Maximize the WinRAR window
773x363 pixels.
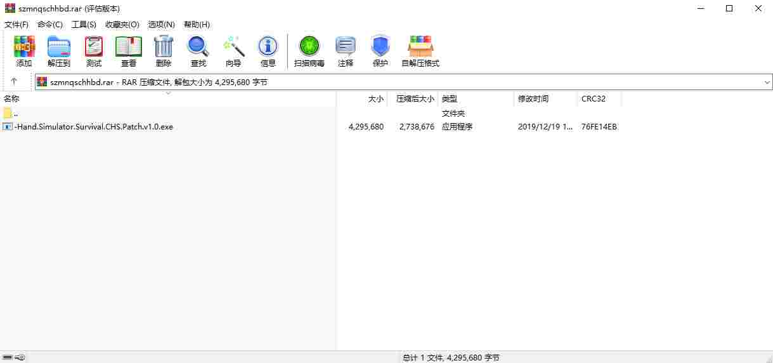(729, 8)
